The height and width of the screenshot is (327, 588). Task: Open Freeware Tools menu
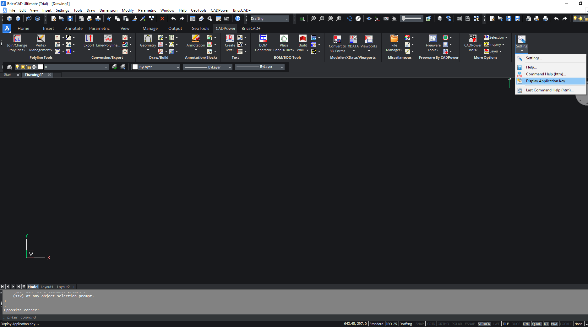click(433, 43)
